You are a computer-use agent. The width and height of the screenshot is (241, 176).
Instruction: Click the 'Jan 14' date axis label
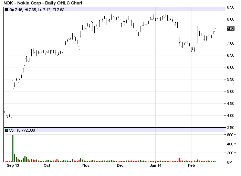click(156, 165)
